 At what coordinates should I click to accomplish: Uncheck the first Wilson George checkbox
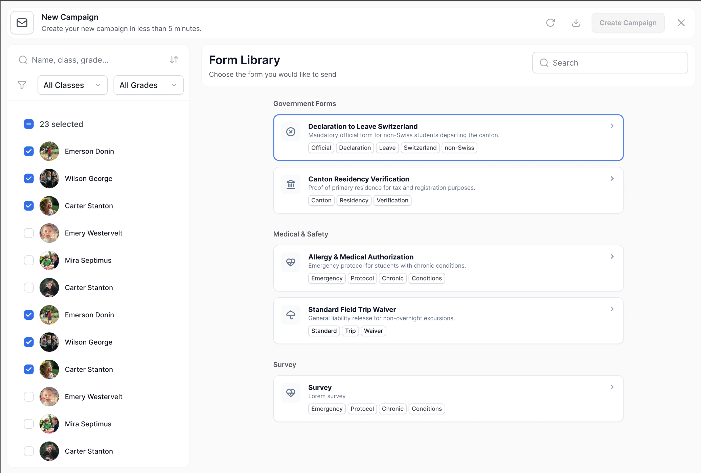click(29, 178)
